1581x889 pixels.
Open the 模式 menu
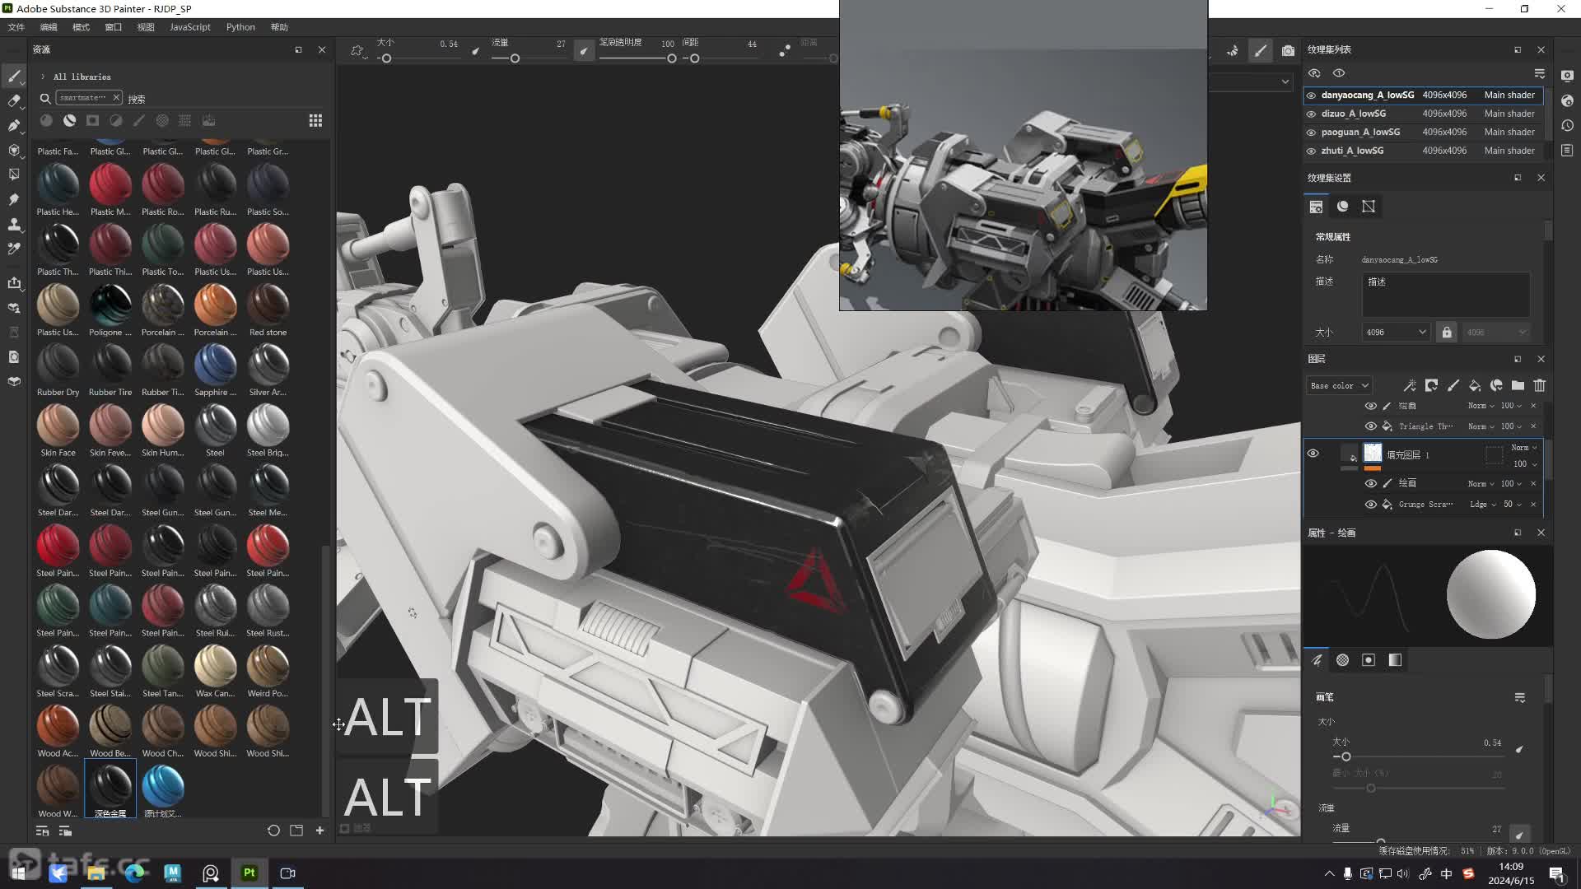coord(81,27)
